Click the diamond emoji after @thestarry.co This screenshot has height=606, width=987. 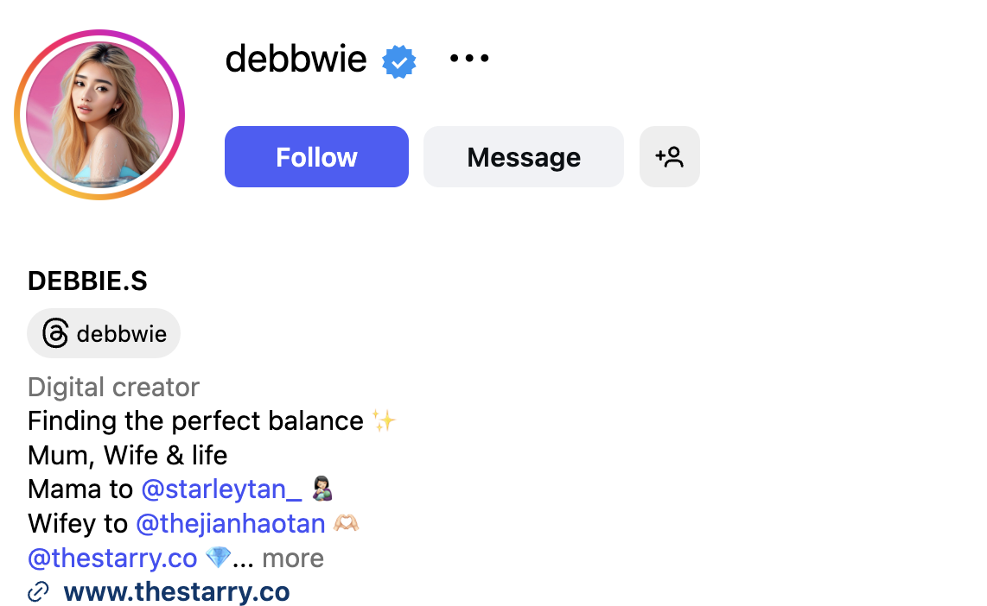(x=218, y=558)
